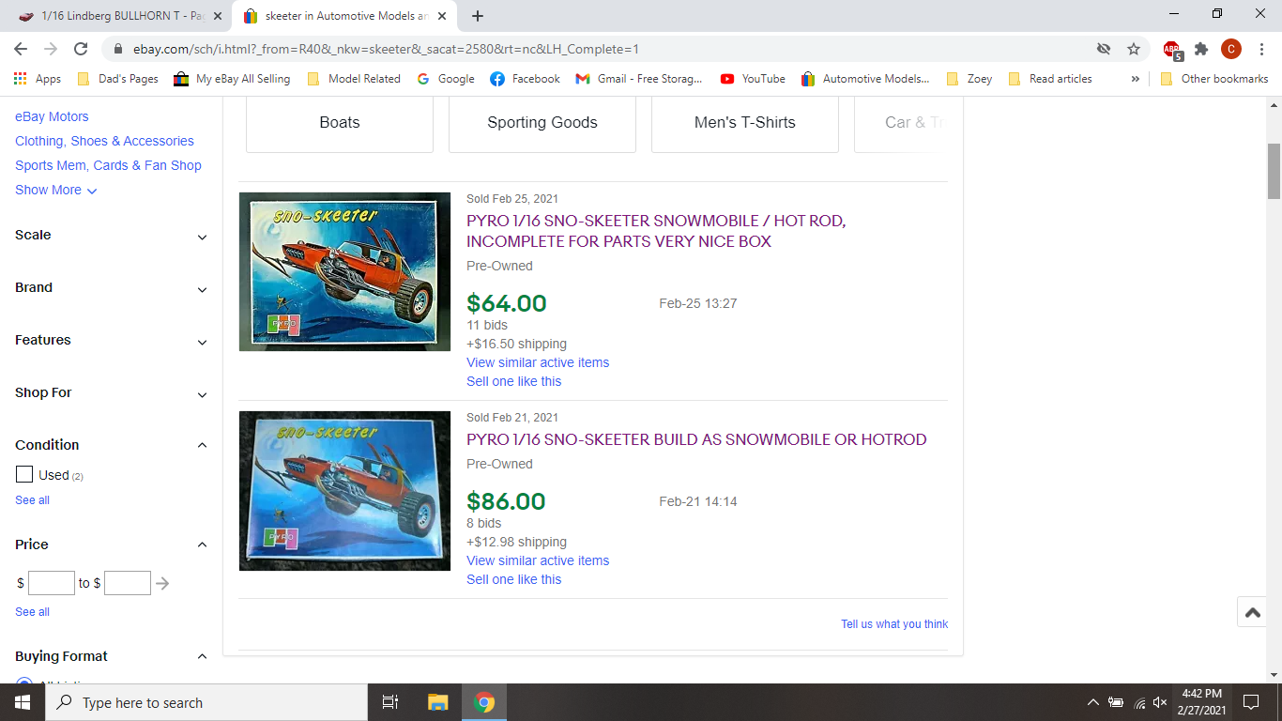This screenshot has width=1282, height=721.
Task: Click the Tell us what you think link
Action: [x=894, y=624]
